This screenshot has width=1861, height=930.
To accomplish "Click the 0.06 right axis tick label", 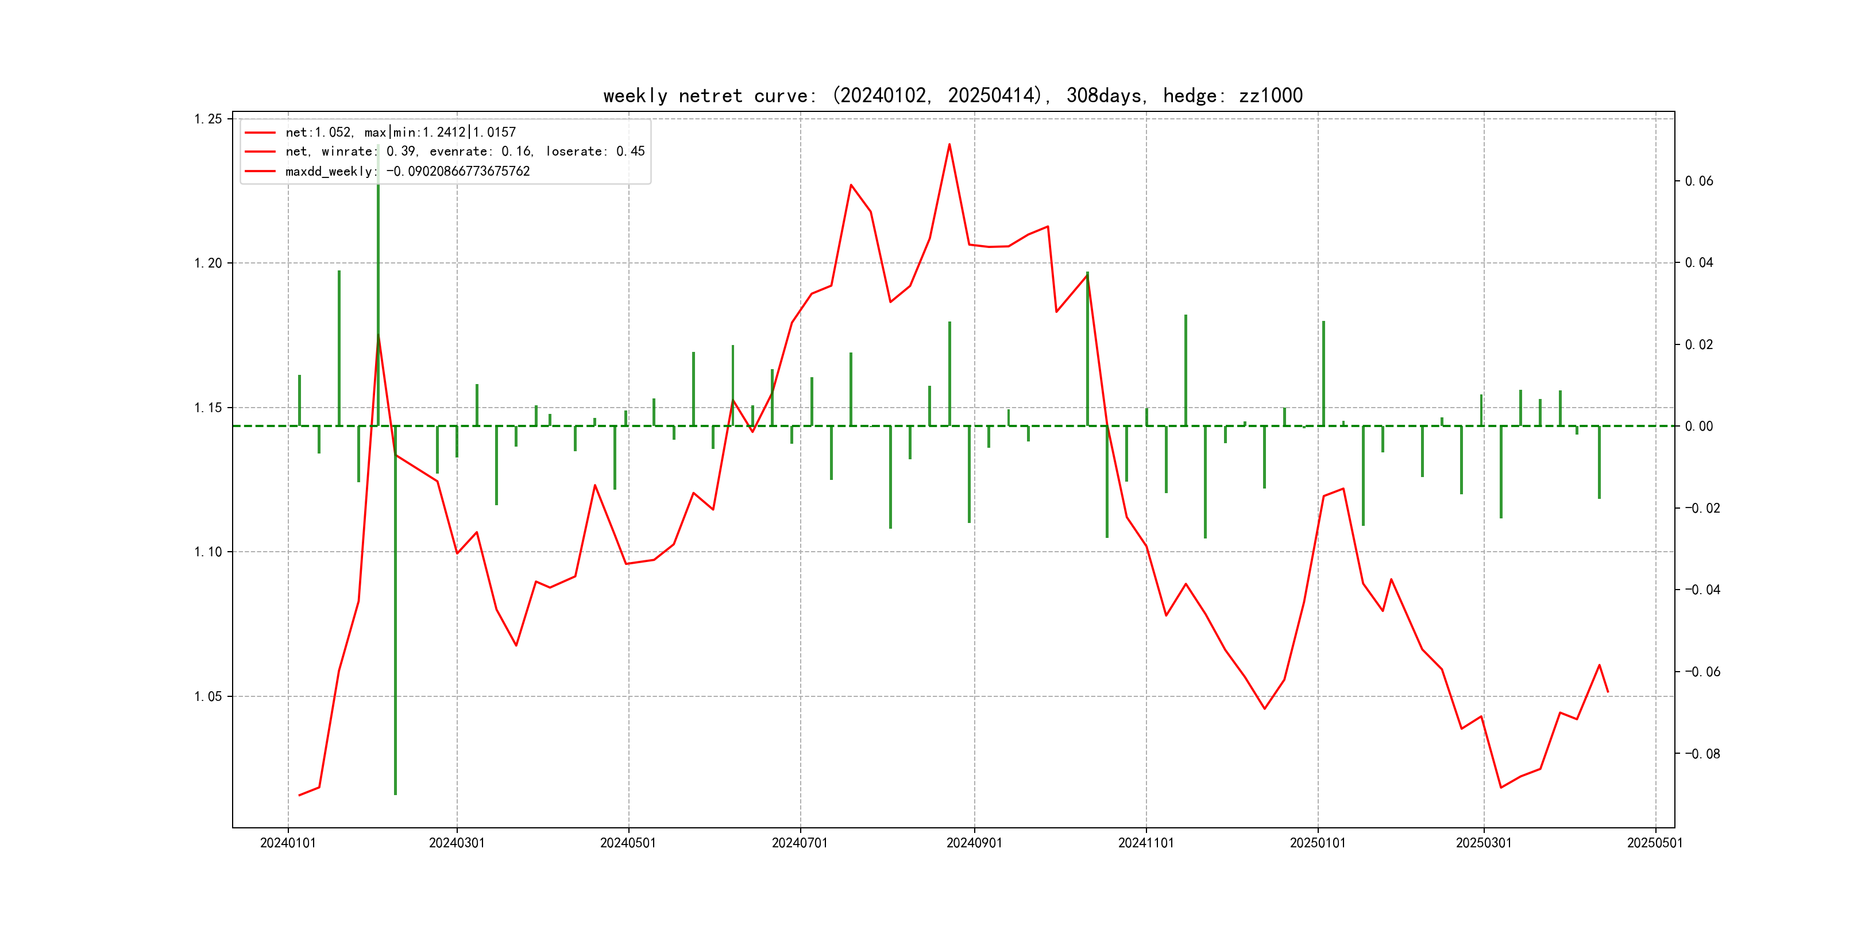I will 1698,181.
